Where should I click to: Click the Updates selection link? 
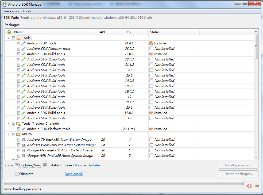94,165
